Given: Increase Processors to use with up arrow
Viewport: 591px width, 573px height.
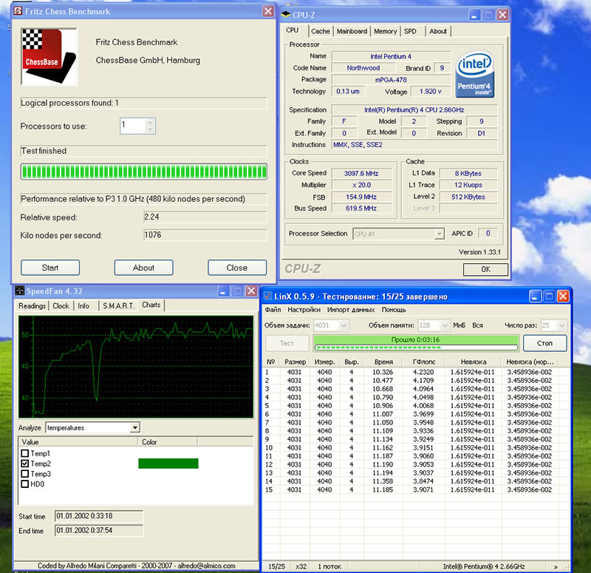Looking at the screenshot, I should 150,122.
